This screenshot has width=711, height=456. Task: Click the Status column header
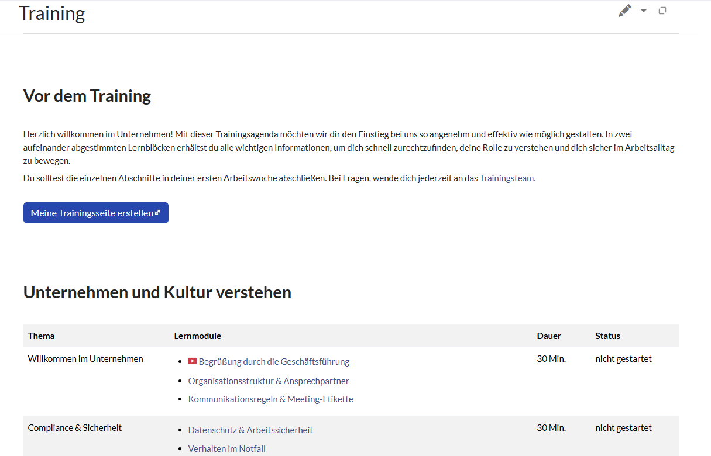[607, 336]
